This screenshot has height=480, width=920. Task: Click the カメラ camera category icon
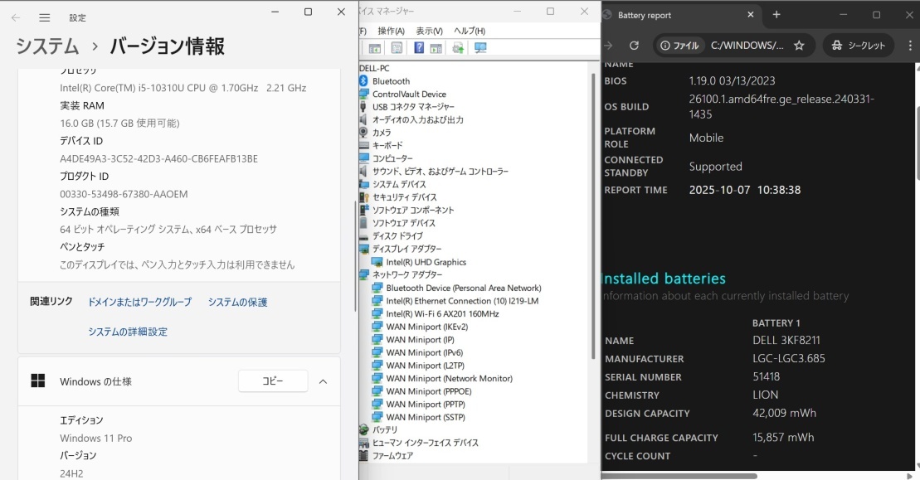tap(364, 133)
